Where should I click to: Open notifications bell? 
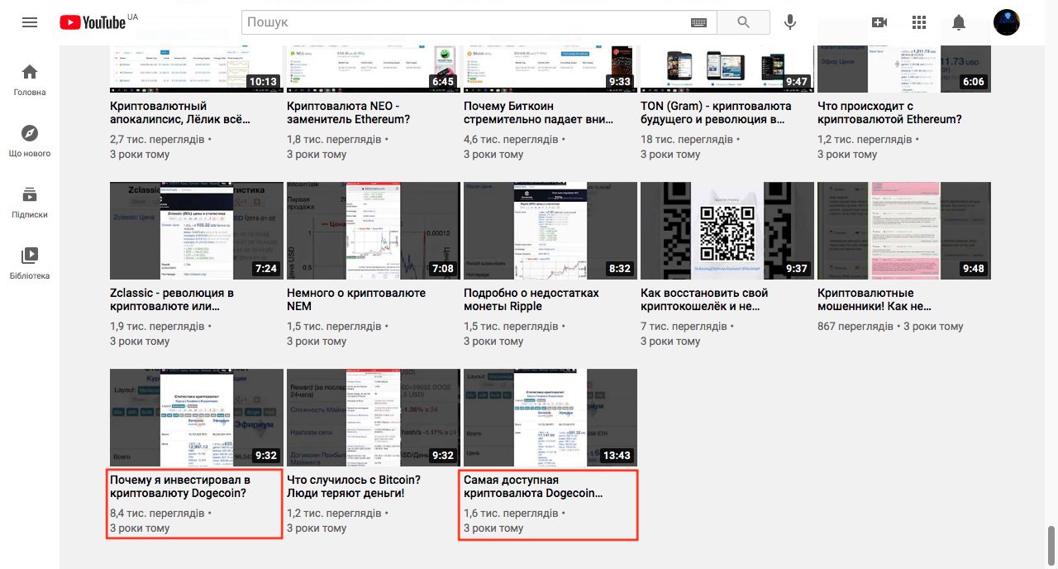coord(959,22)
